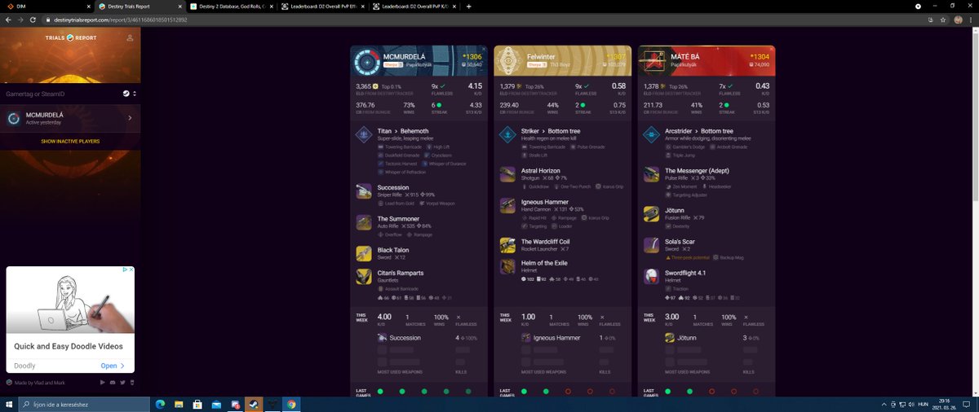
Task: Close the Felwinter player card
Action: coord(627,50)
